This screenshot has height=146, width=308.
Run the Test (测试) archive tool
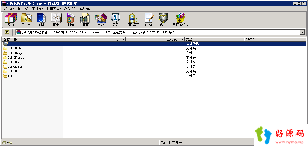41,20
